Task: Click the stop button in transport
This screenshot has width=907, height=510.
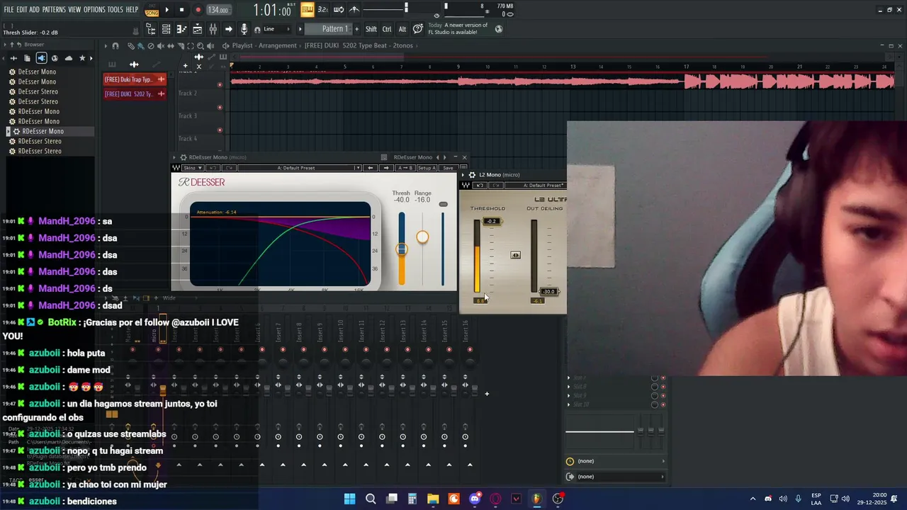Action: (x=181, y=10)
